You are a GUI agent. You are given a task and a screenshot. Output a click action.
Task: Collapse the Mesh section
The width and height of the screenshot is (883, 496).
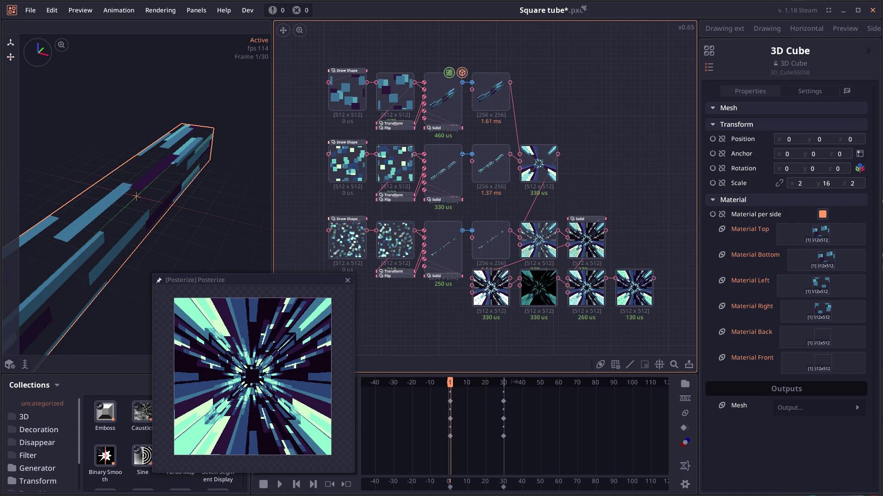tap(713, 108)
